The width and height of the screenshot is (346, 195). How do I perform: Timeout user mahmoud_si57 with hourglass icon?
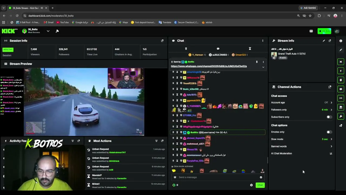click(177, 144)
